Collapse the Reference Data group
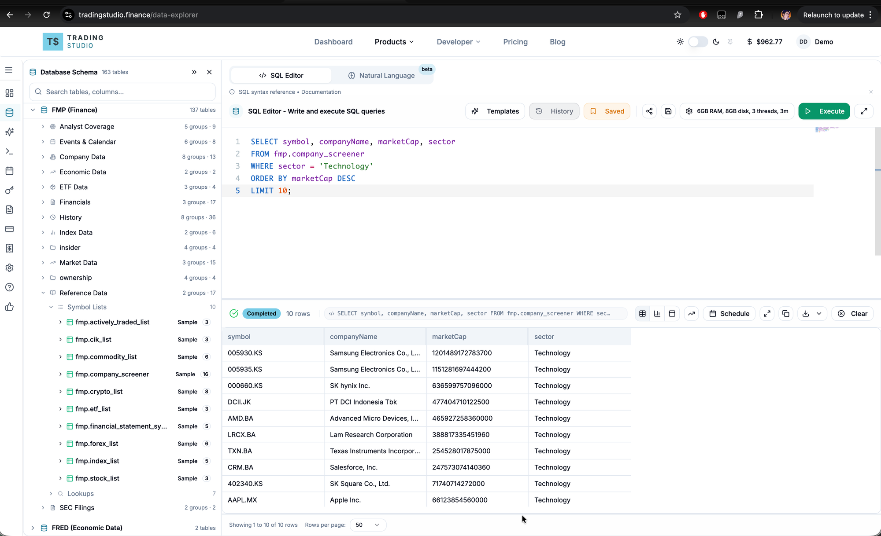881x536 pixels. pyautogui.click(x=43, y=293)
